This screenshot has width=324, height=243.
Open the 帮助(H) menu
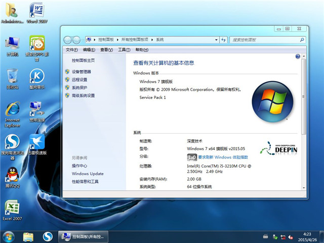(x=142, y=50)
